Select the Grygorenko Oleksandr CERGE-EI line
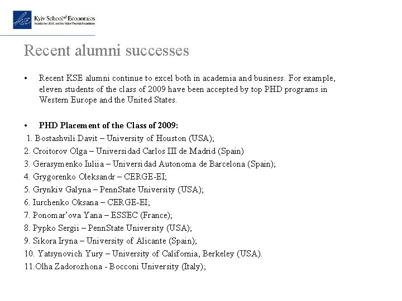Viewport: 402px width, 301px height. pyautogui.click(x=87, y=177)
